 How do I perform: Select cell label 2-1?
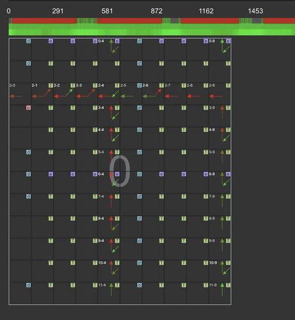click(35, 86)
